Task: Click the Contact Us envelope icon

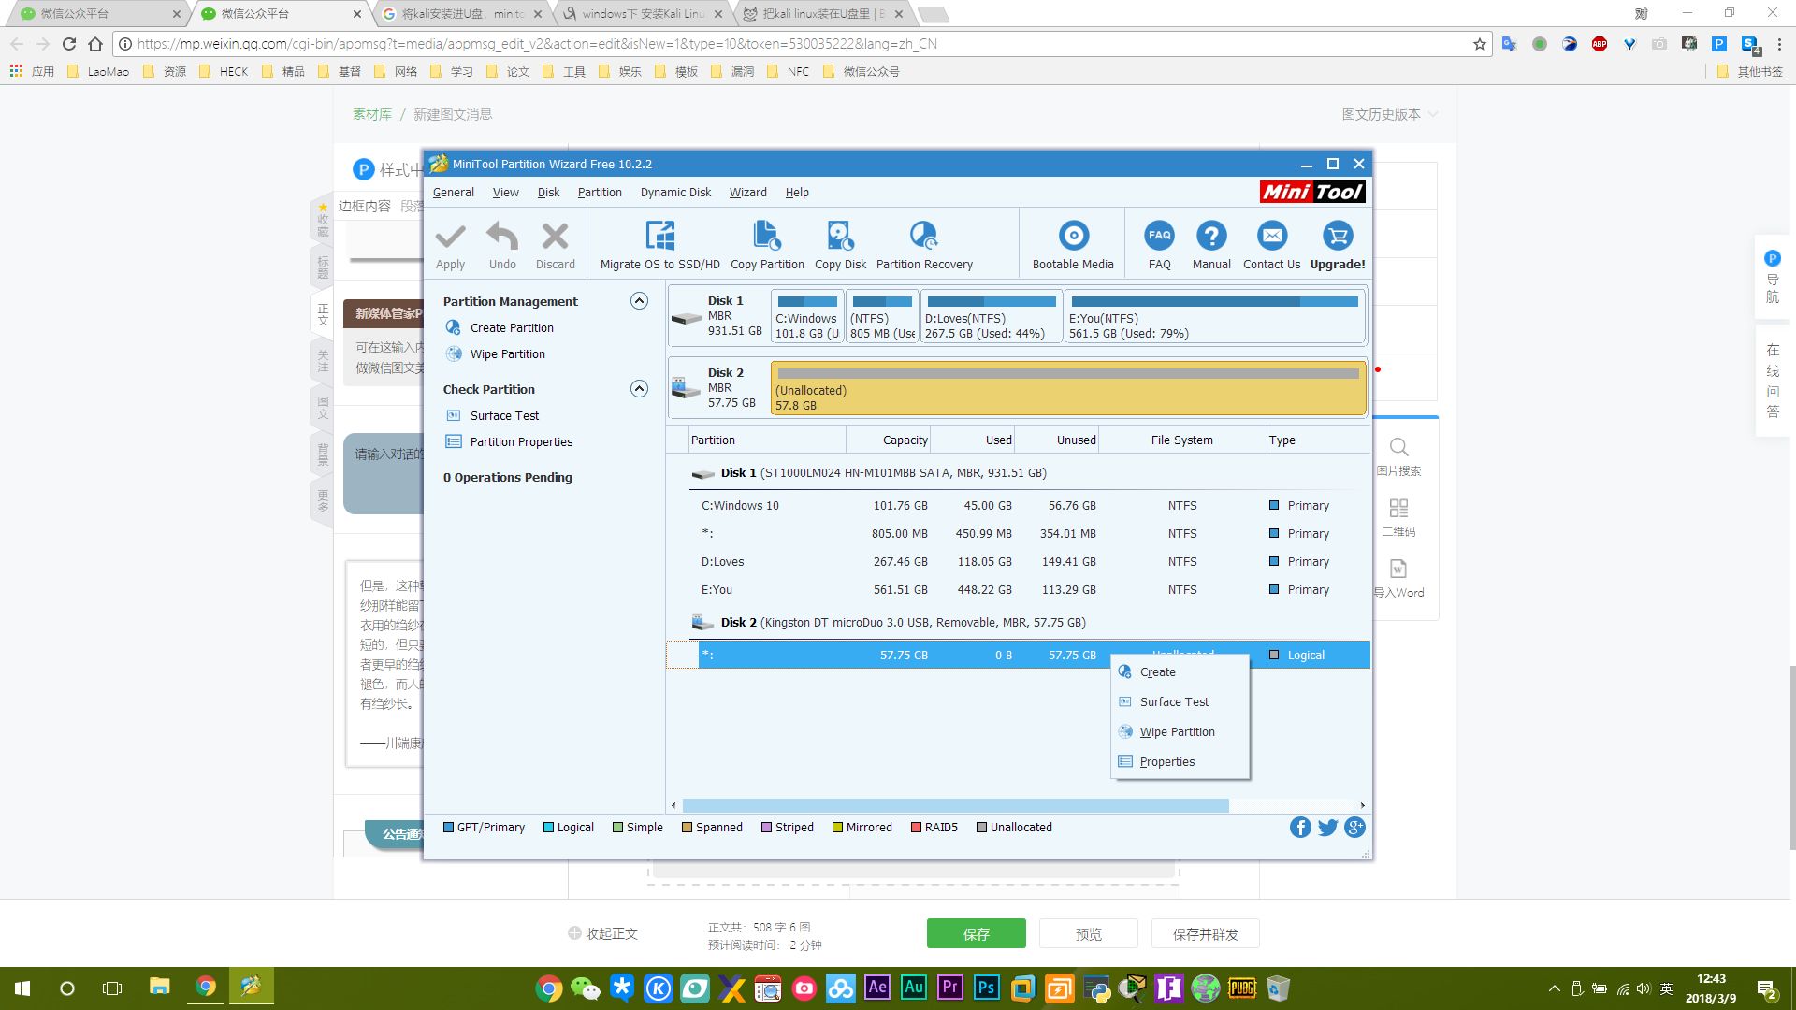Action: pyautogui.click(x=1271, y=236)
